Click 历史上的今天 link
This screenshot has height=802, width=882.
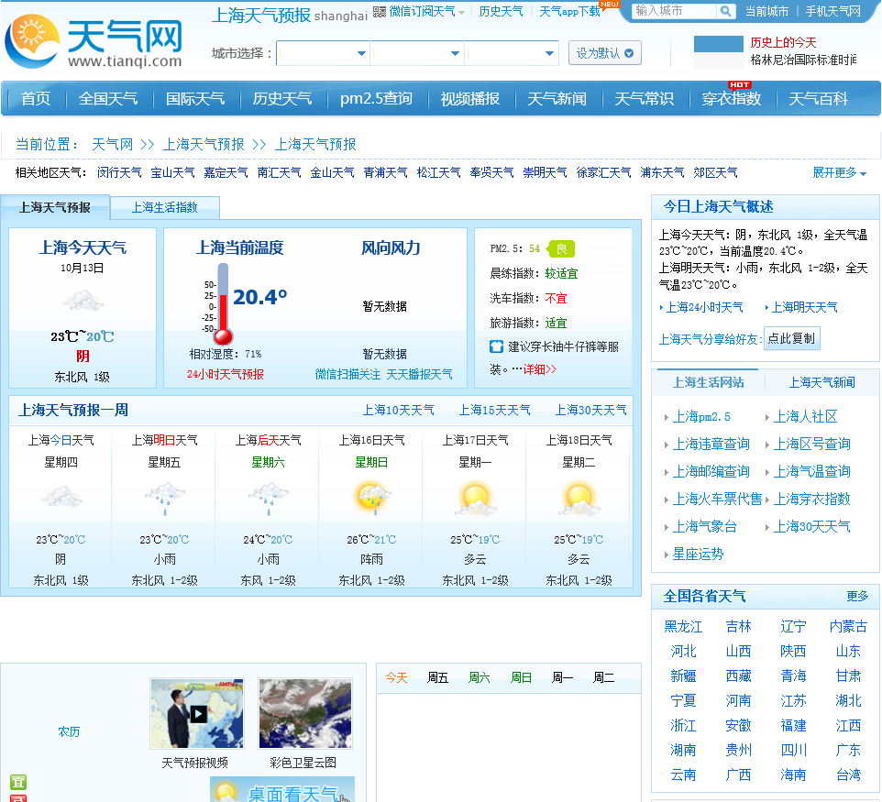coord(783,42)
